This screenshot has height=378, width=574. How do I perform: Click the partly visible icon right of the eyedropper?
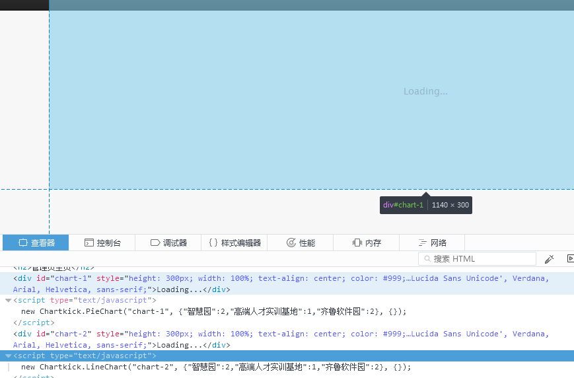[x=570, y=258]
